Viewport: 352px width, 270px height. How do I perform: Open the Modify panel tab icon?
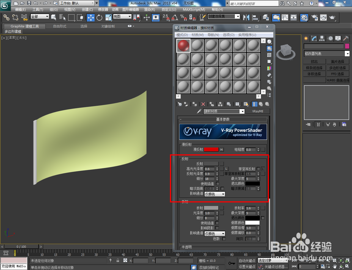point(314,38)
